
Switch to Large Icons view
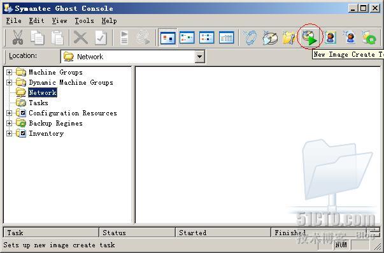pos(167,38)
